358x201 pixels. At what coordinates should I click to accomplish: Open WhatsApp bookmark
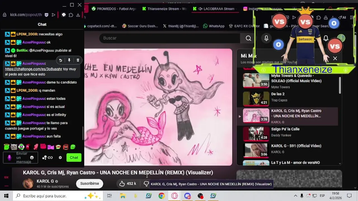[214, 26]
